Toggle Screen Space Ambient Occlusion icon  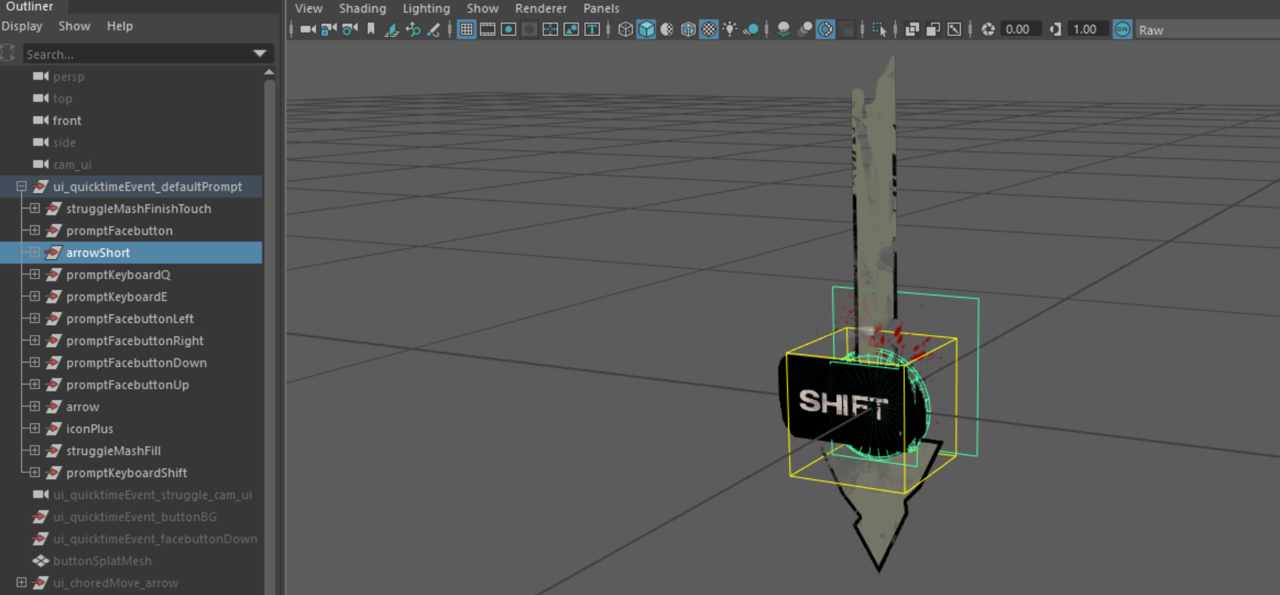(783, 30)
